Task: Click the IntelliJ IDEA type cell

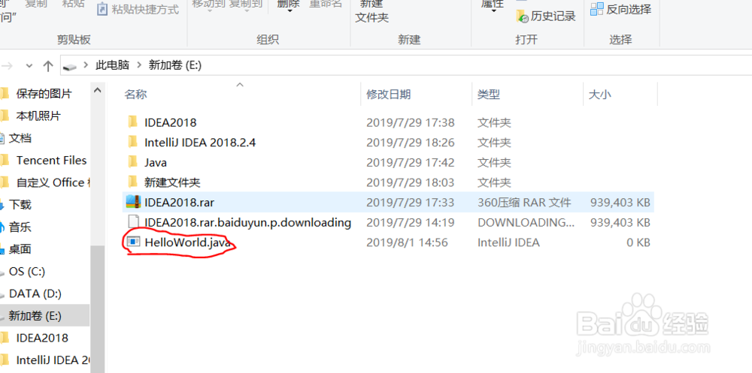Action: (508, 242)
